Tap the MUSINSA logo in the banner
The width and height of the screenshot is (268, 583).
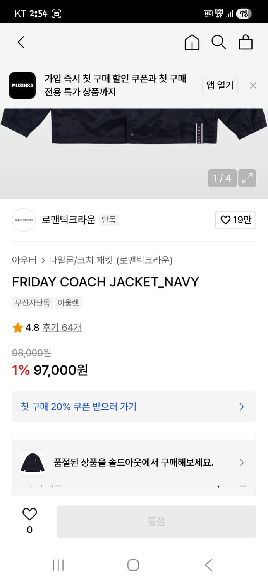22,85
